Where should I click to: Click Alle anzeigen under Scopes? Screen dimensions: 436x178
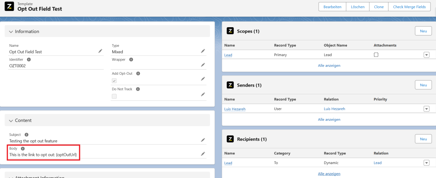pos(329,66)
